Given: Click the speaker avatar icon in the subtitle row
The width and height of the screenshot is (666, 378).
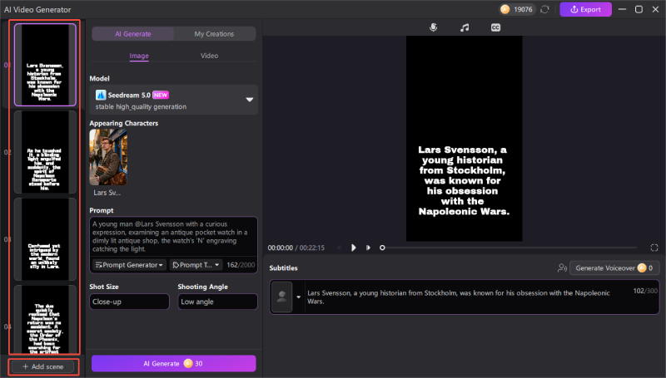Looking at the screenshot, I should coord(282,297).
